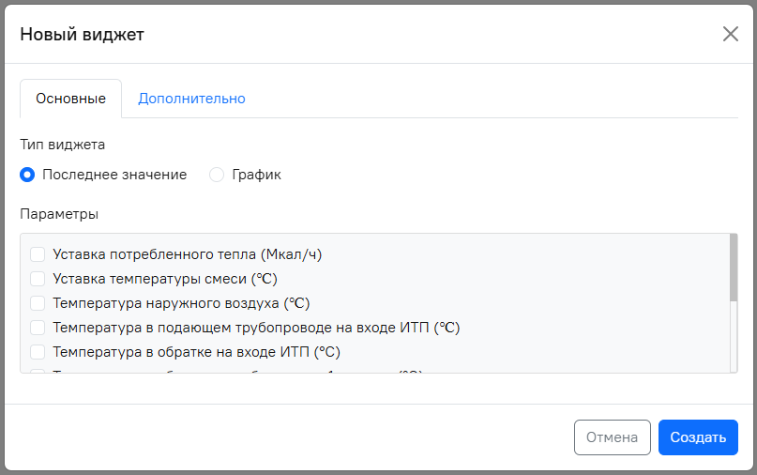757x475 pixels.
Task: Tick the Уставка потребленного тепла checkbox
Action: 38,254
